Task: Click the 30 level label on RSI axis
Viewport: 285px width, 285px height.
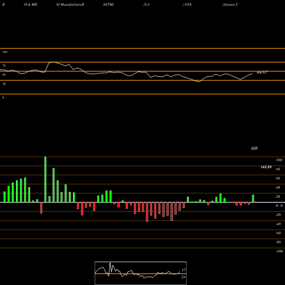Action: click(4, 84)
